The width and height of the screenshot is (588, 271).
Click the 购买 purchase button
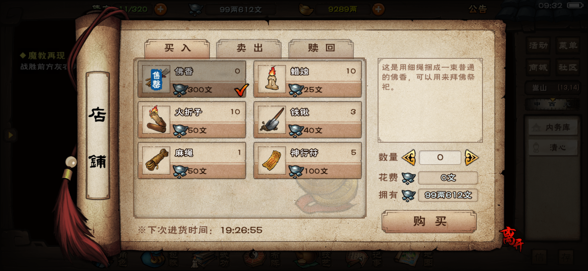(429, 221)
